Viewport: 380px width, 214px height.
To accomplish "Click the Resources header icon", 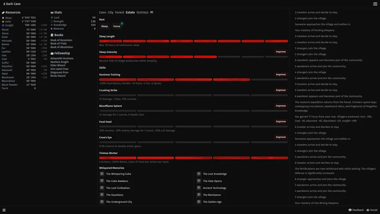I will point(3,12).
